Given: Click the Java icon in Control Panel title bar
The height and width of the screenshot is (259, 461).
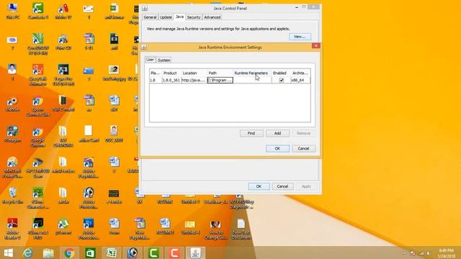Looking at the screenshot, I should pos(145,9).
